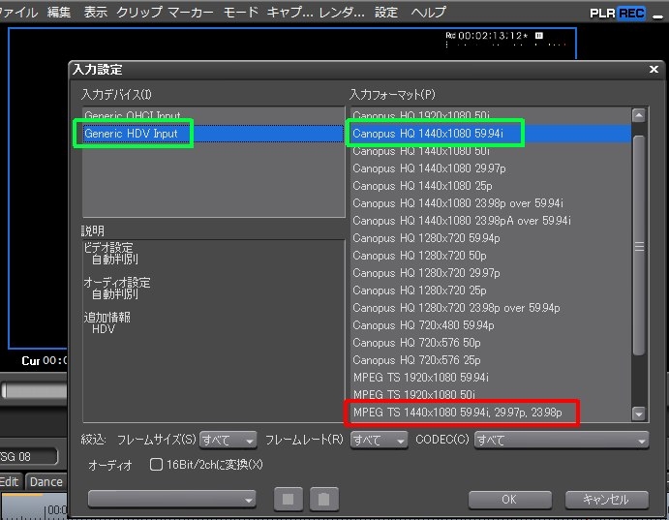Select Canopus HQ 1440x1080 59.94i format
669x520 pixels.
pos(491,133)
